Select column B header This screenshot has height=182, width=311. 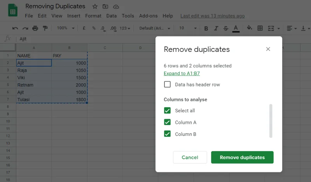70,48
